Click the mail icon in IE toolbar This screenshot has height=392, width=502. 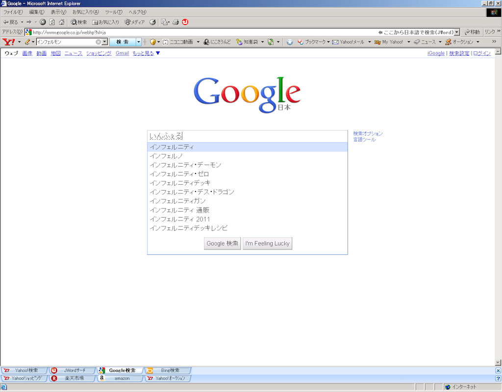pyautogui.click(x=165, y=22)
